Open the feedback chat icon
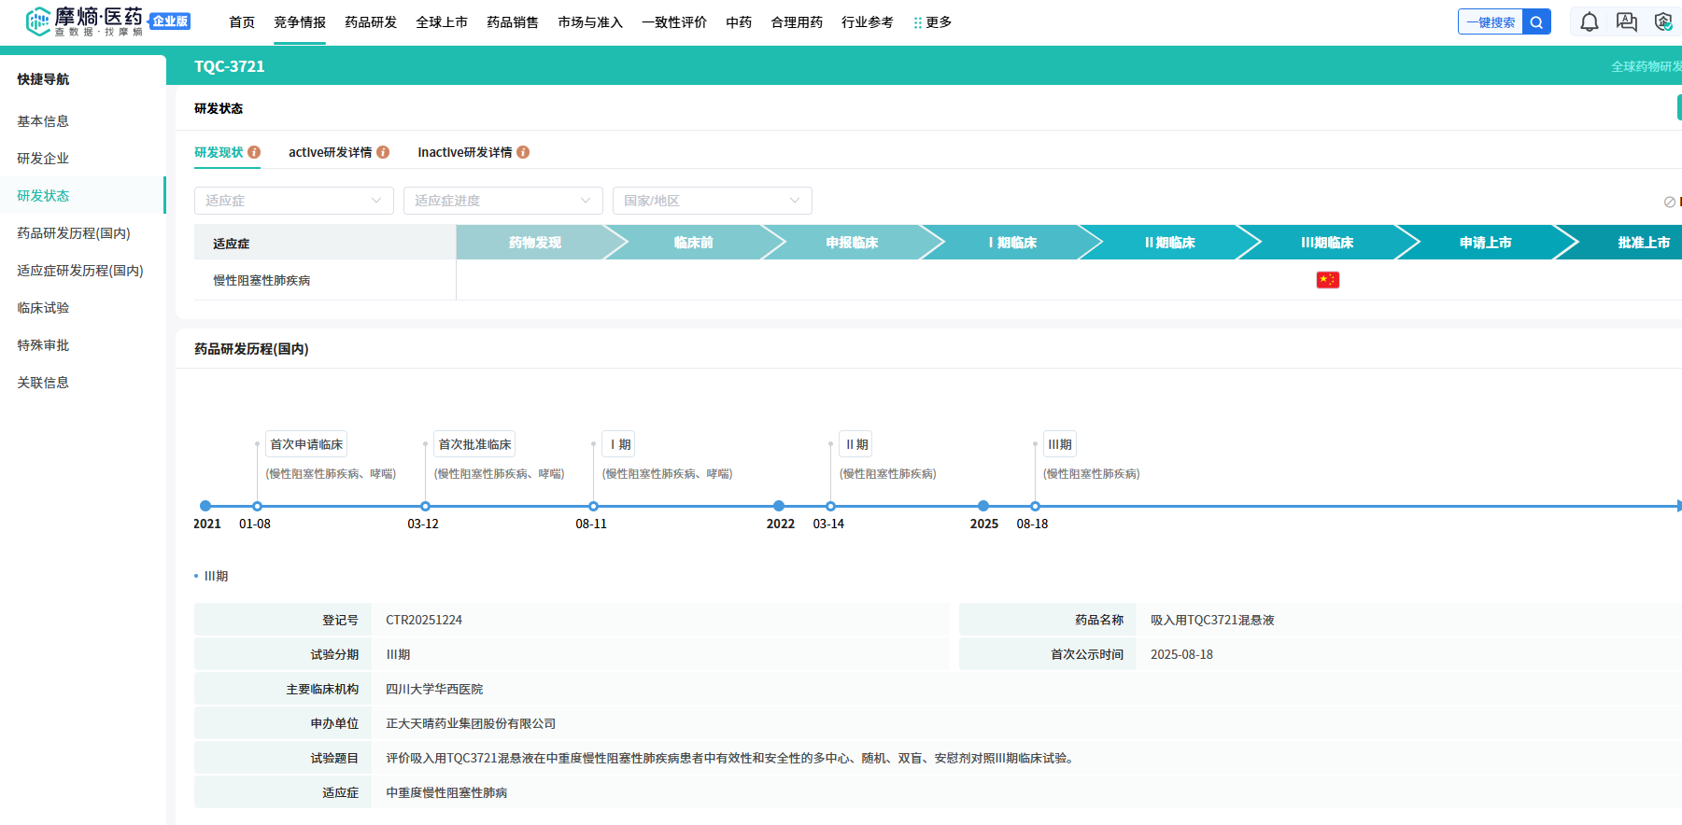 point(1626,22)
